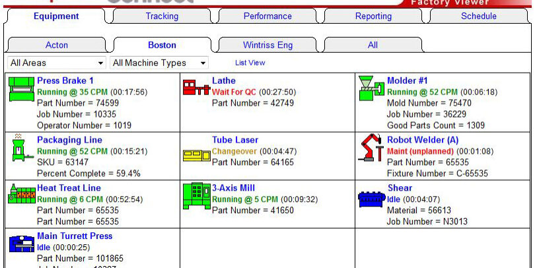Open the All Areas dropdown

57,63
